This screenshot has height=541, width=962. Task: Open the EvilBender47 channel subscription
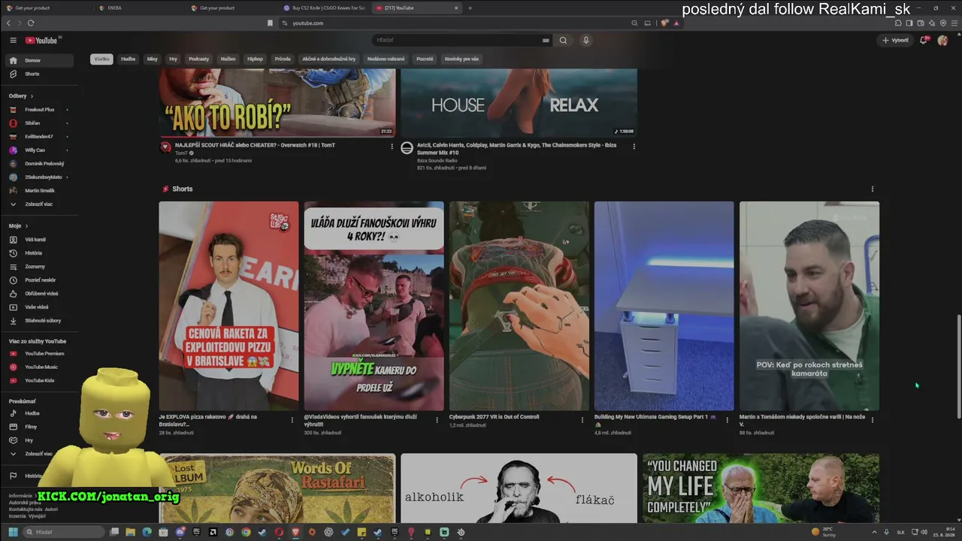(x=39, y=137)
